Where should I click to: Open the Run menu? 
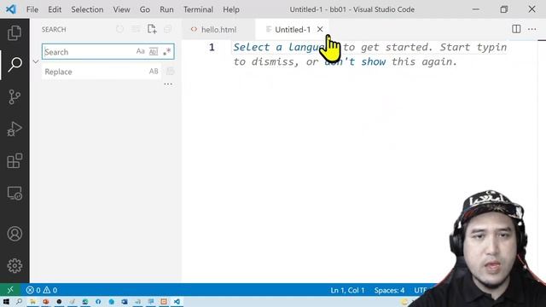(x=166, y=9)
